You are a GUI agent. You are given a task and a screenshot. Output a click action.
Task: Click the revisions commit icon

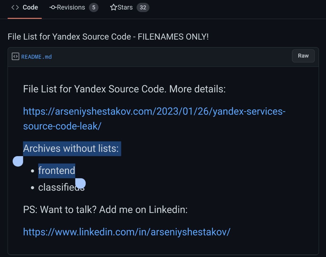pyautogui.click(x=53, y=7)
